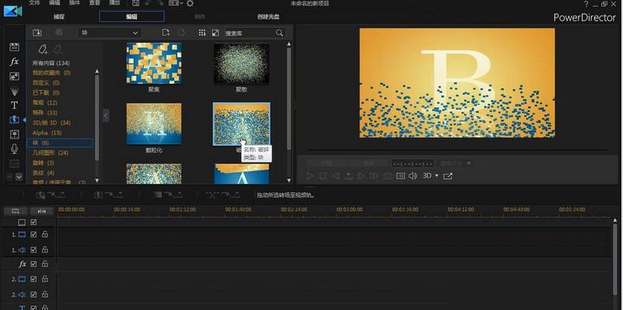The image size is (623, 310).
Task: Click the lock icon on video track 1
Action: point(45,235)
